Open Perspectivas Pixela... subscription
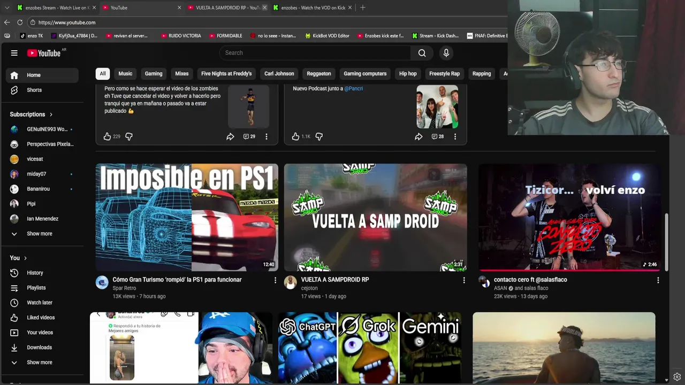 click(42, 144)
